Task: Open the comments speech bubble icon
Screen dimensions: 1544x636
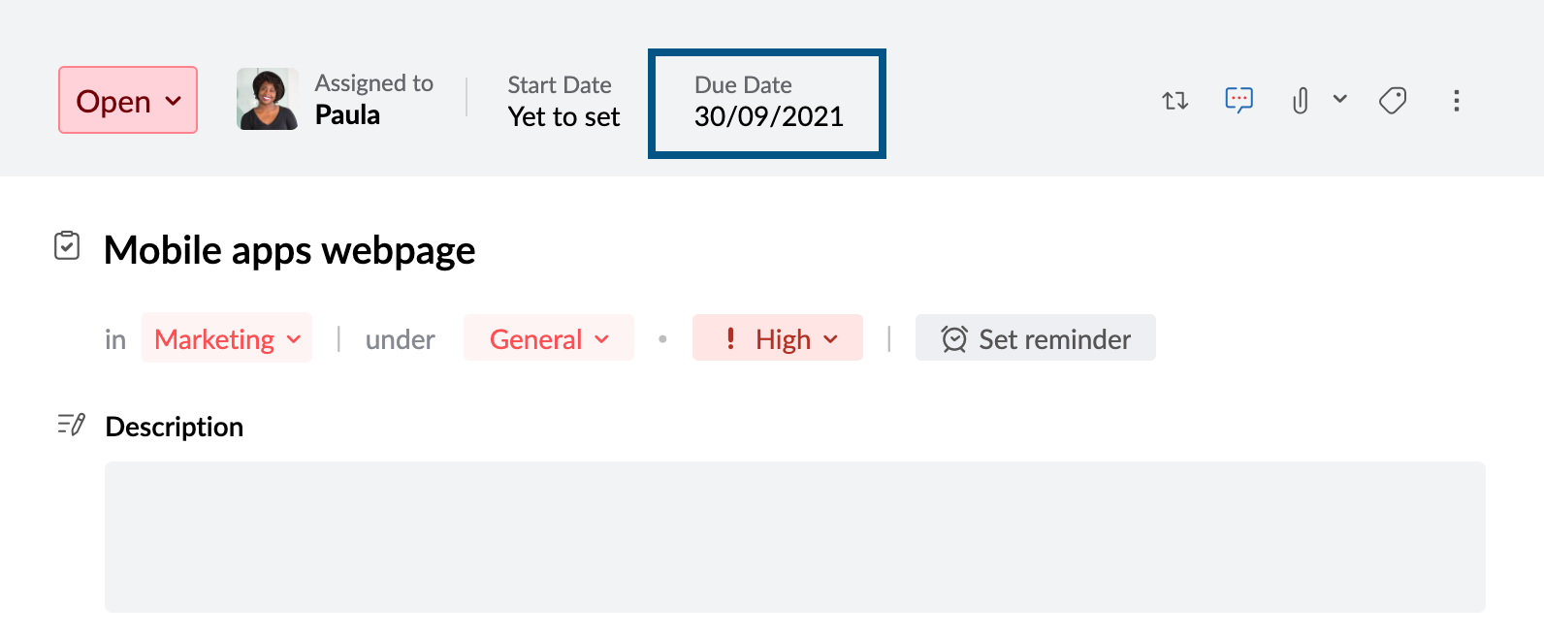Action: tap(1238, 100)
